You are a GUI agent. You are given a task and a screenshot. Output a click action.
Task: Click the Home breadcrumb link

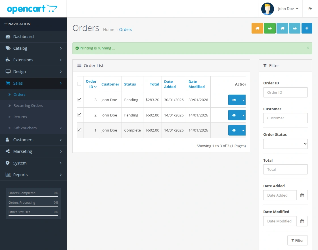(108, 30)
